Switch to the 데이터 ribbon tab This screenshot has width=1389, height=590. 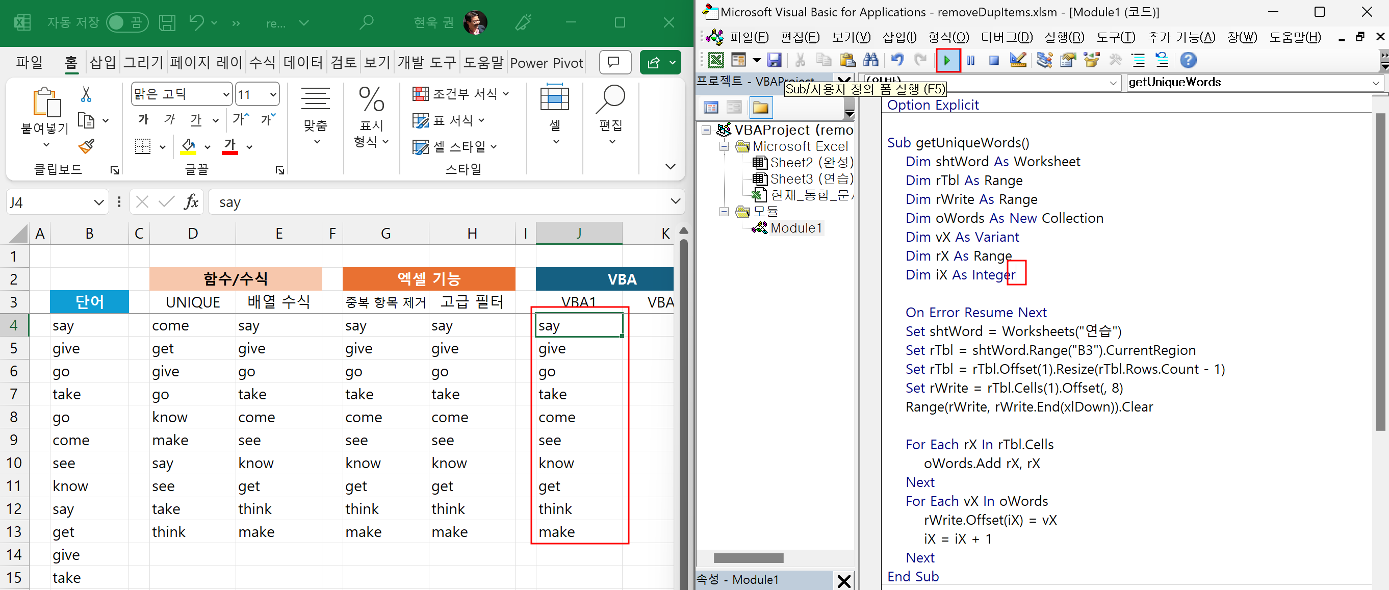(x=302, y=63)
